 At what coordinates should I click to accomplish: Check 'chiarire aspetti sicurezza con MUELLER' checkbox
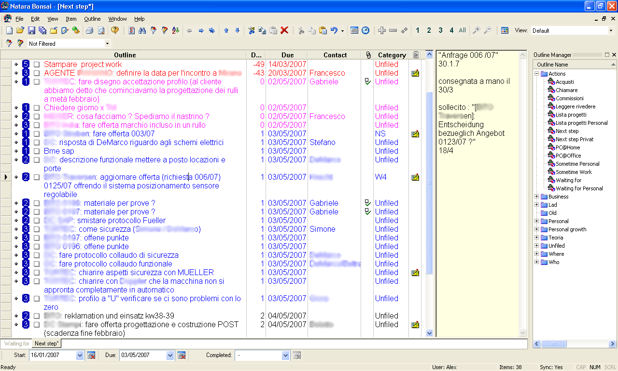[36, 273]
